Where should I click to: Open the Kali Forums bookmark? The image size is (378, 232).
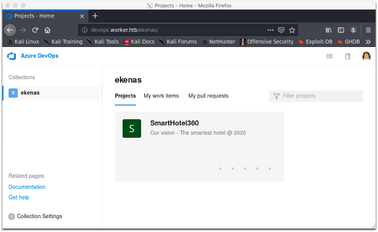178,42
